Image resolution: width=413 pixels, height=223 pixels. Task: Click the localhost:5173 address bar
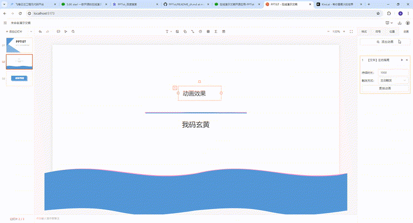(x=203, y=13)
